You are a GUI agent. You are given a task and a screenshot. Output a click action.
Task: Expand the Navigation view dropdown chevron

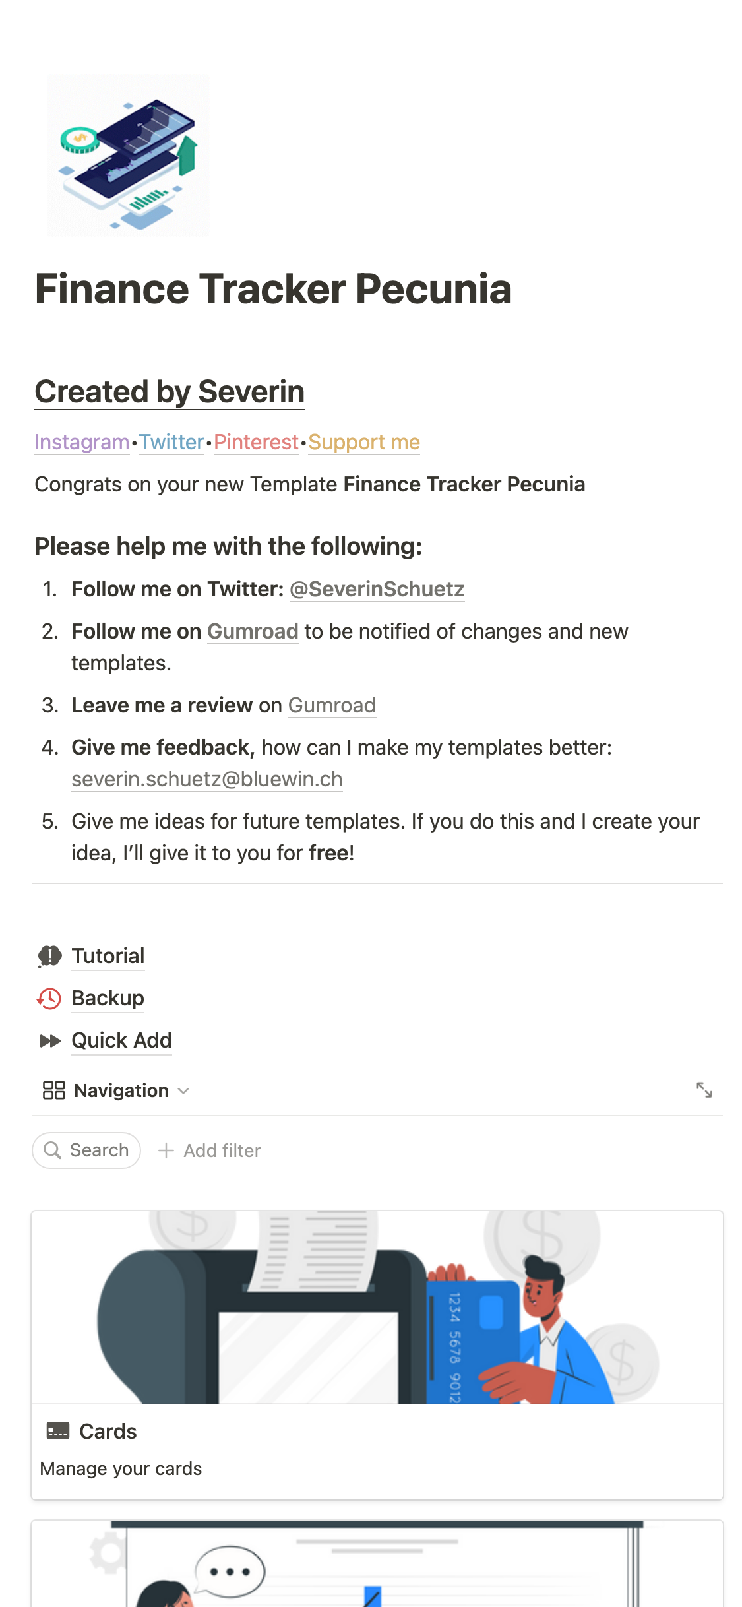click(184, 1091)
